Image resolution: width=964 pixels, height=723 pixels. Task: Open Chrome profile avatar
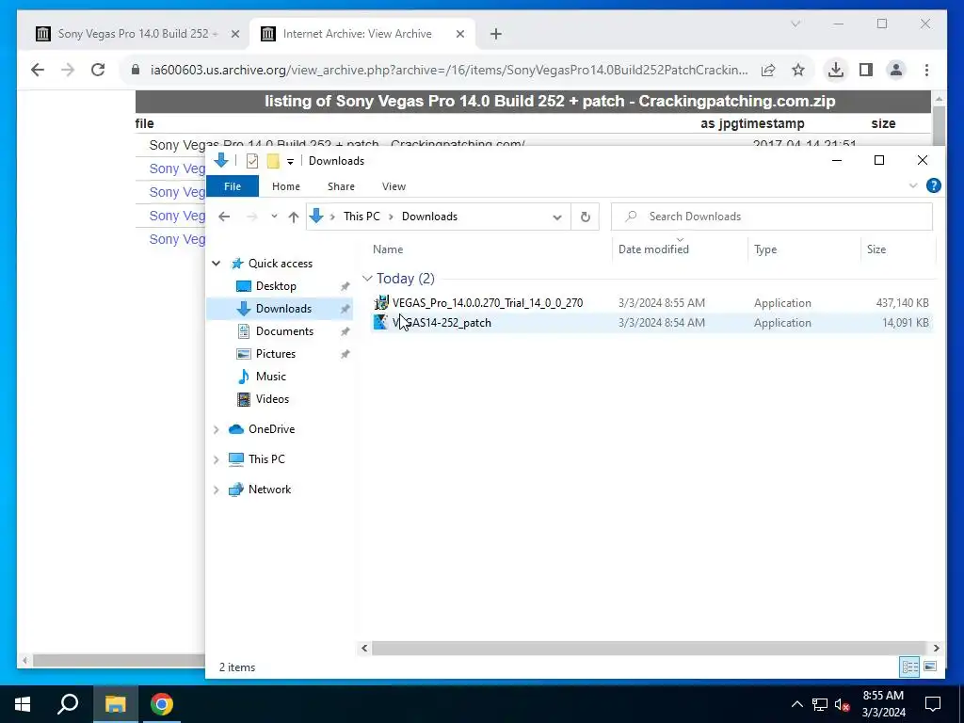pos(896,70)
